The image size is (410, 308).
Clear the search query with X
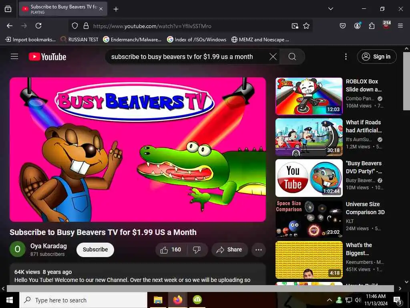click(x=273, y=57)
